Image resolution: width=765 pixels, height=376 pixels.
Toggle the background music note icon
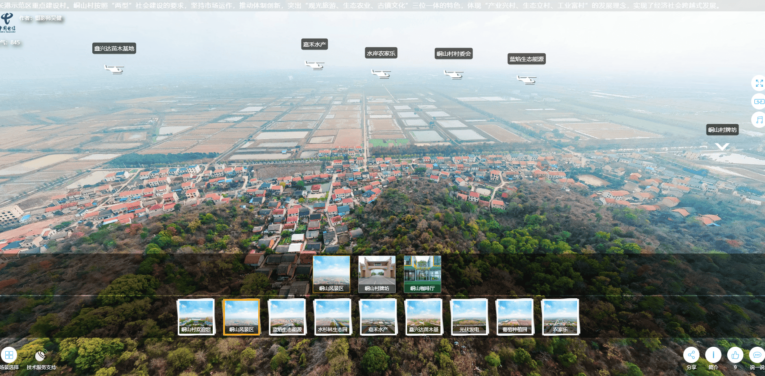point(759,120)
